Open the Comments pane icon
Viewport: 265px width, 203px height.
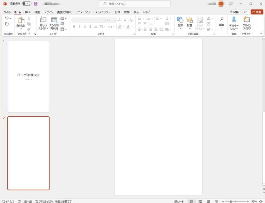click(246, 12)
